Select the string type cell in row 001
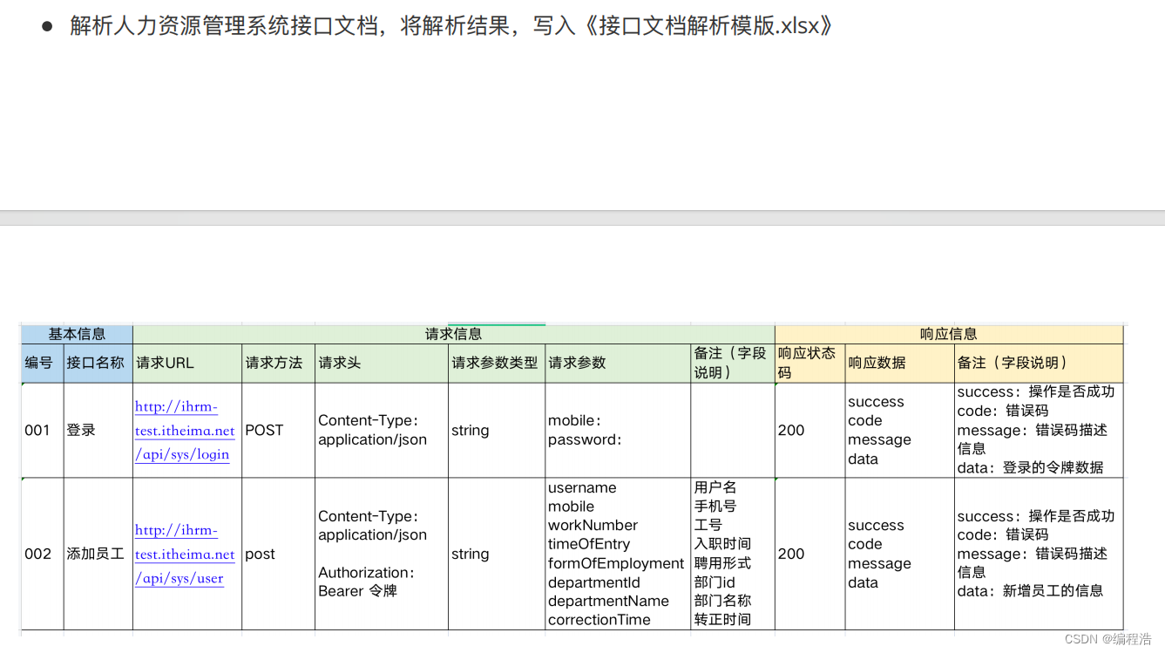Screen dimensions: 1165x653 click(497, 430)
